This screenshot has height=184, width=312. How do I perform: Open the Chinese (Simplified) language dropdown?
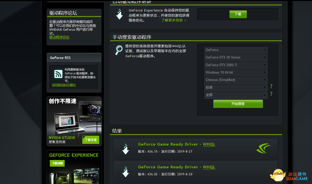(x=236, y=80)
